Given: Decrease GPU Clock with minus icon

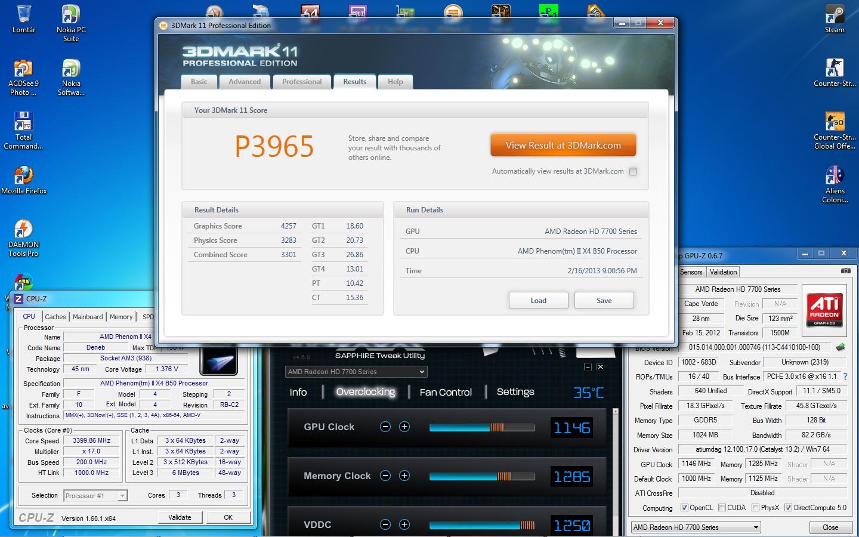Looking at the screenshot, I should (x=385, y=427).
